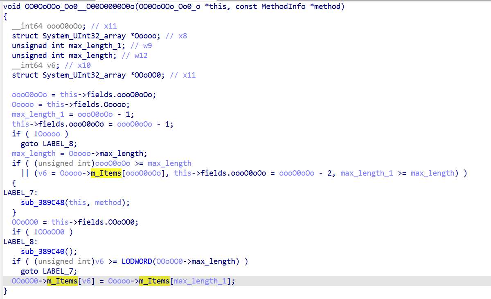Click '!OOoOOO' condition in the if statement
Image resolution: width=491 pixels, height=299 pixels.
(49, 232)
